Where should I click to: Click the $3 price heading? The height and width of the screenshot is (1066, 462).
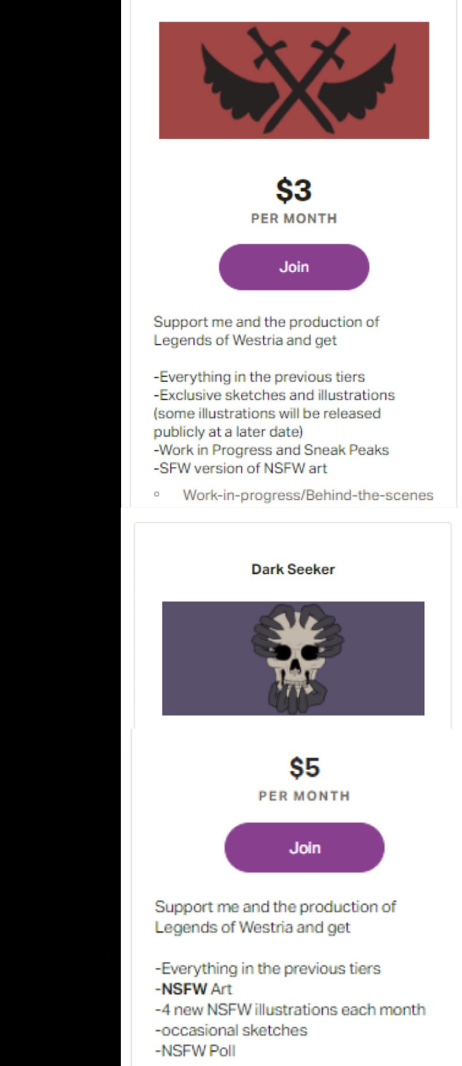click(293, 190)
